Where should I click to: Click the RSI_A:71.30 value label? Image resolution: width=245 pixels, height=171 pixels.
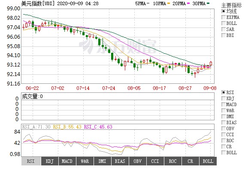click(x=36, y=127)
